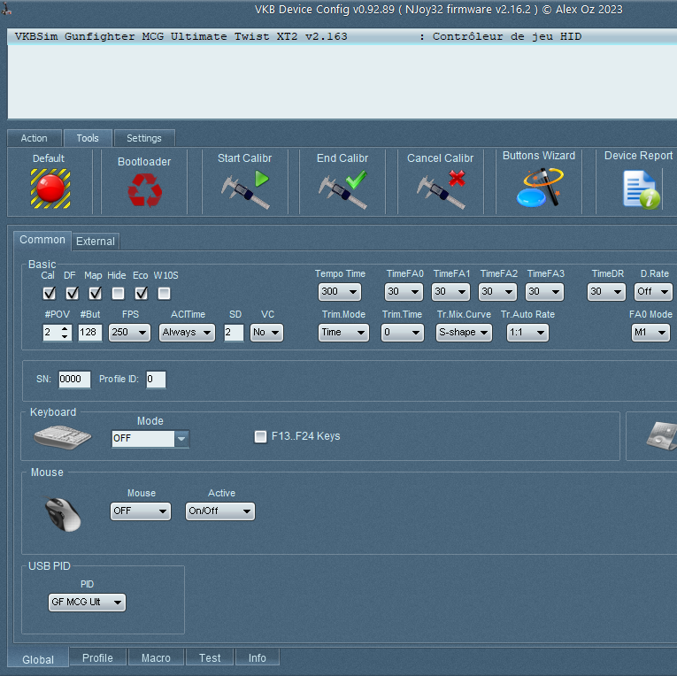677x676 pixels.
Task: Enable F13..F24 Keys checkbox
Action: (x=260, y=437)
